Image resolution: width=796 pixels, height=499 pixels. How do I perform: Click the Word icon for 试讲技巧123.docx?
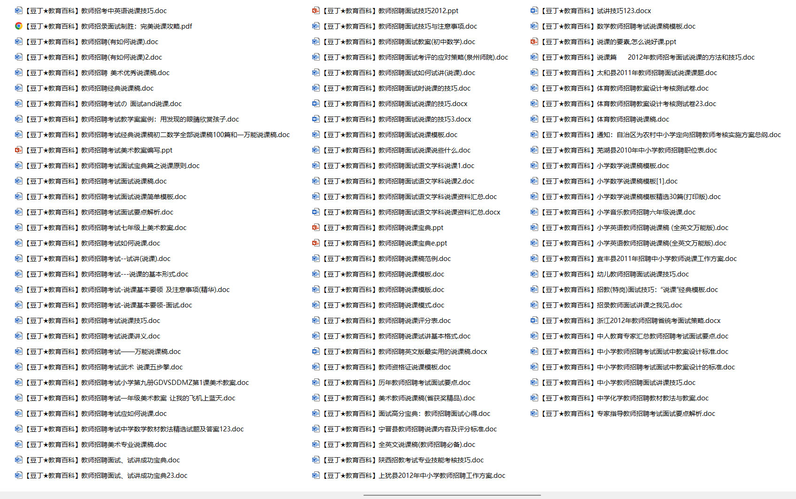[x=534, y=10]
